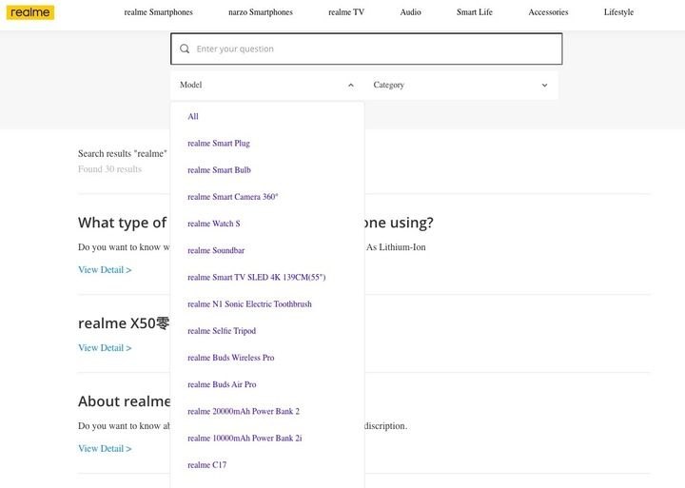Choose realme C17 model

[x=206, y=465]
